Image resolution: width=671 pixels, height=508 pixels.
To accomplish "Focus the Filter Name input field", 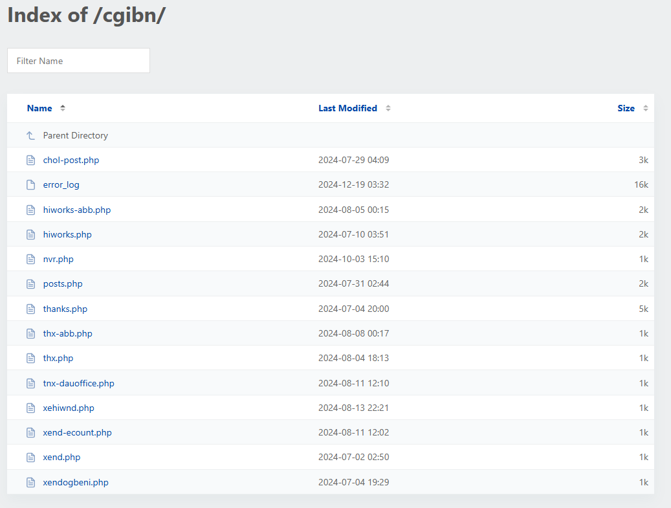I will coord(78,61).
